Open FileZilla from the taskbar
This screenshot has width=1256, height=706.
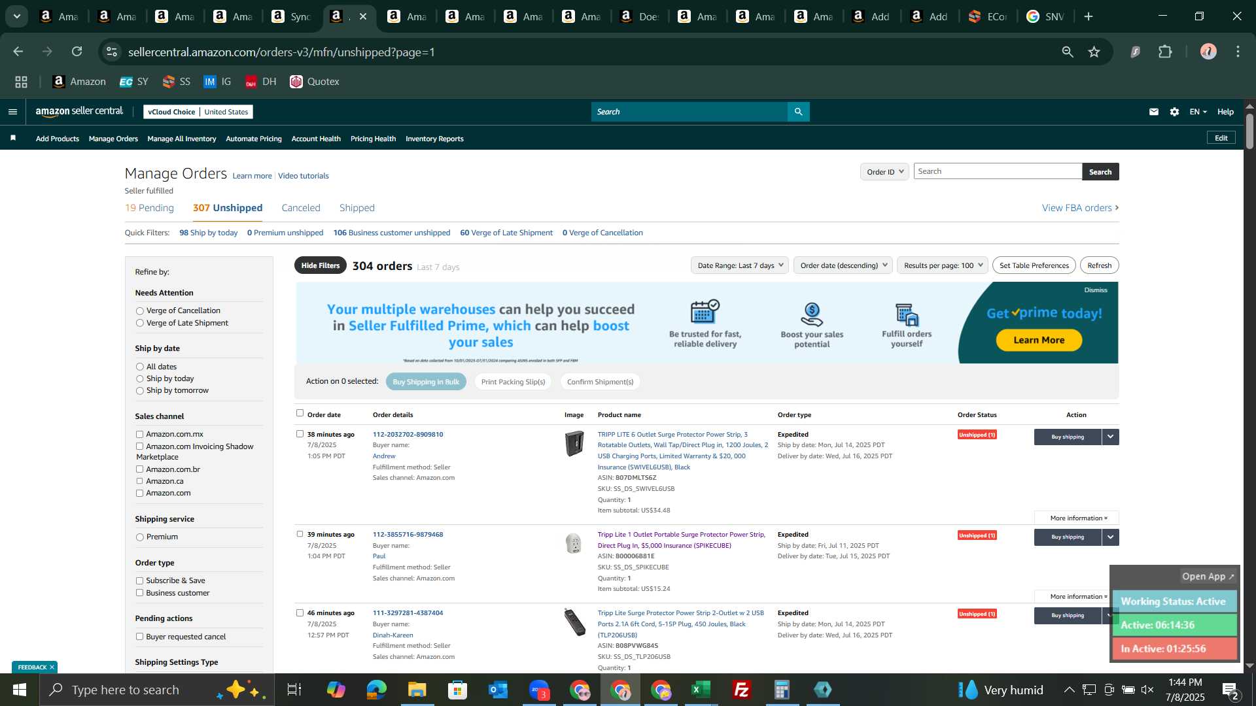pos(741,690)
